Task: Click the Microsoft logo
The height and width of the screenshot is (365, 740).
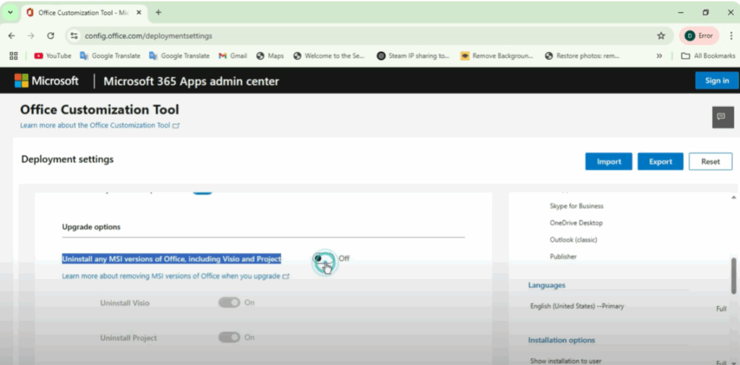Action: pyautogui.click(x=46, y=81)
